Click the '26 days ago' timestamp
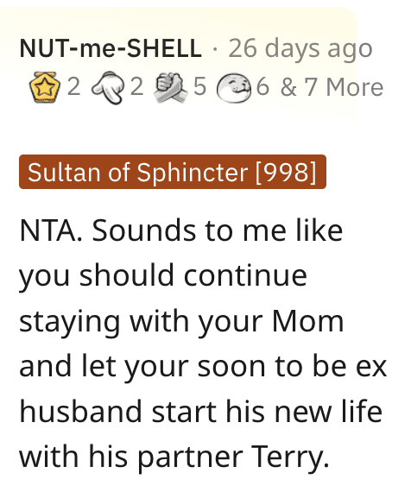The image size is (411, 492). click(300, 48)
